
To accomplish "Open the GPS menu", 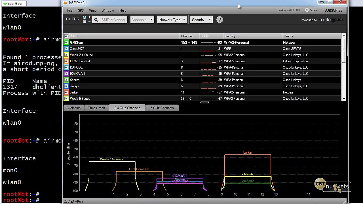I will click(81, 10).
